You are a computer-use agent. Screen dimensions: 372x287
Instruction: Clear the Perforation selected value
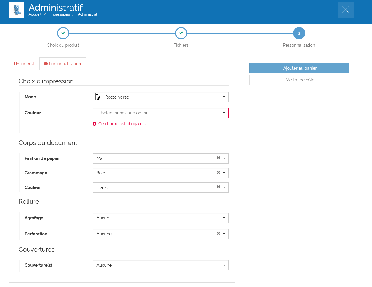click(x=218, y=234)
